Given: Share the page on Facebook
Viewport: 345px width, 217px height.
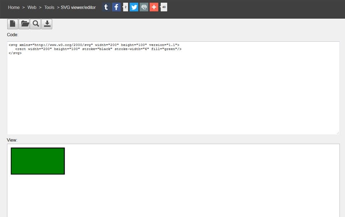Looking at the screenshot, I should click(116, 7).
